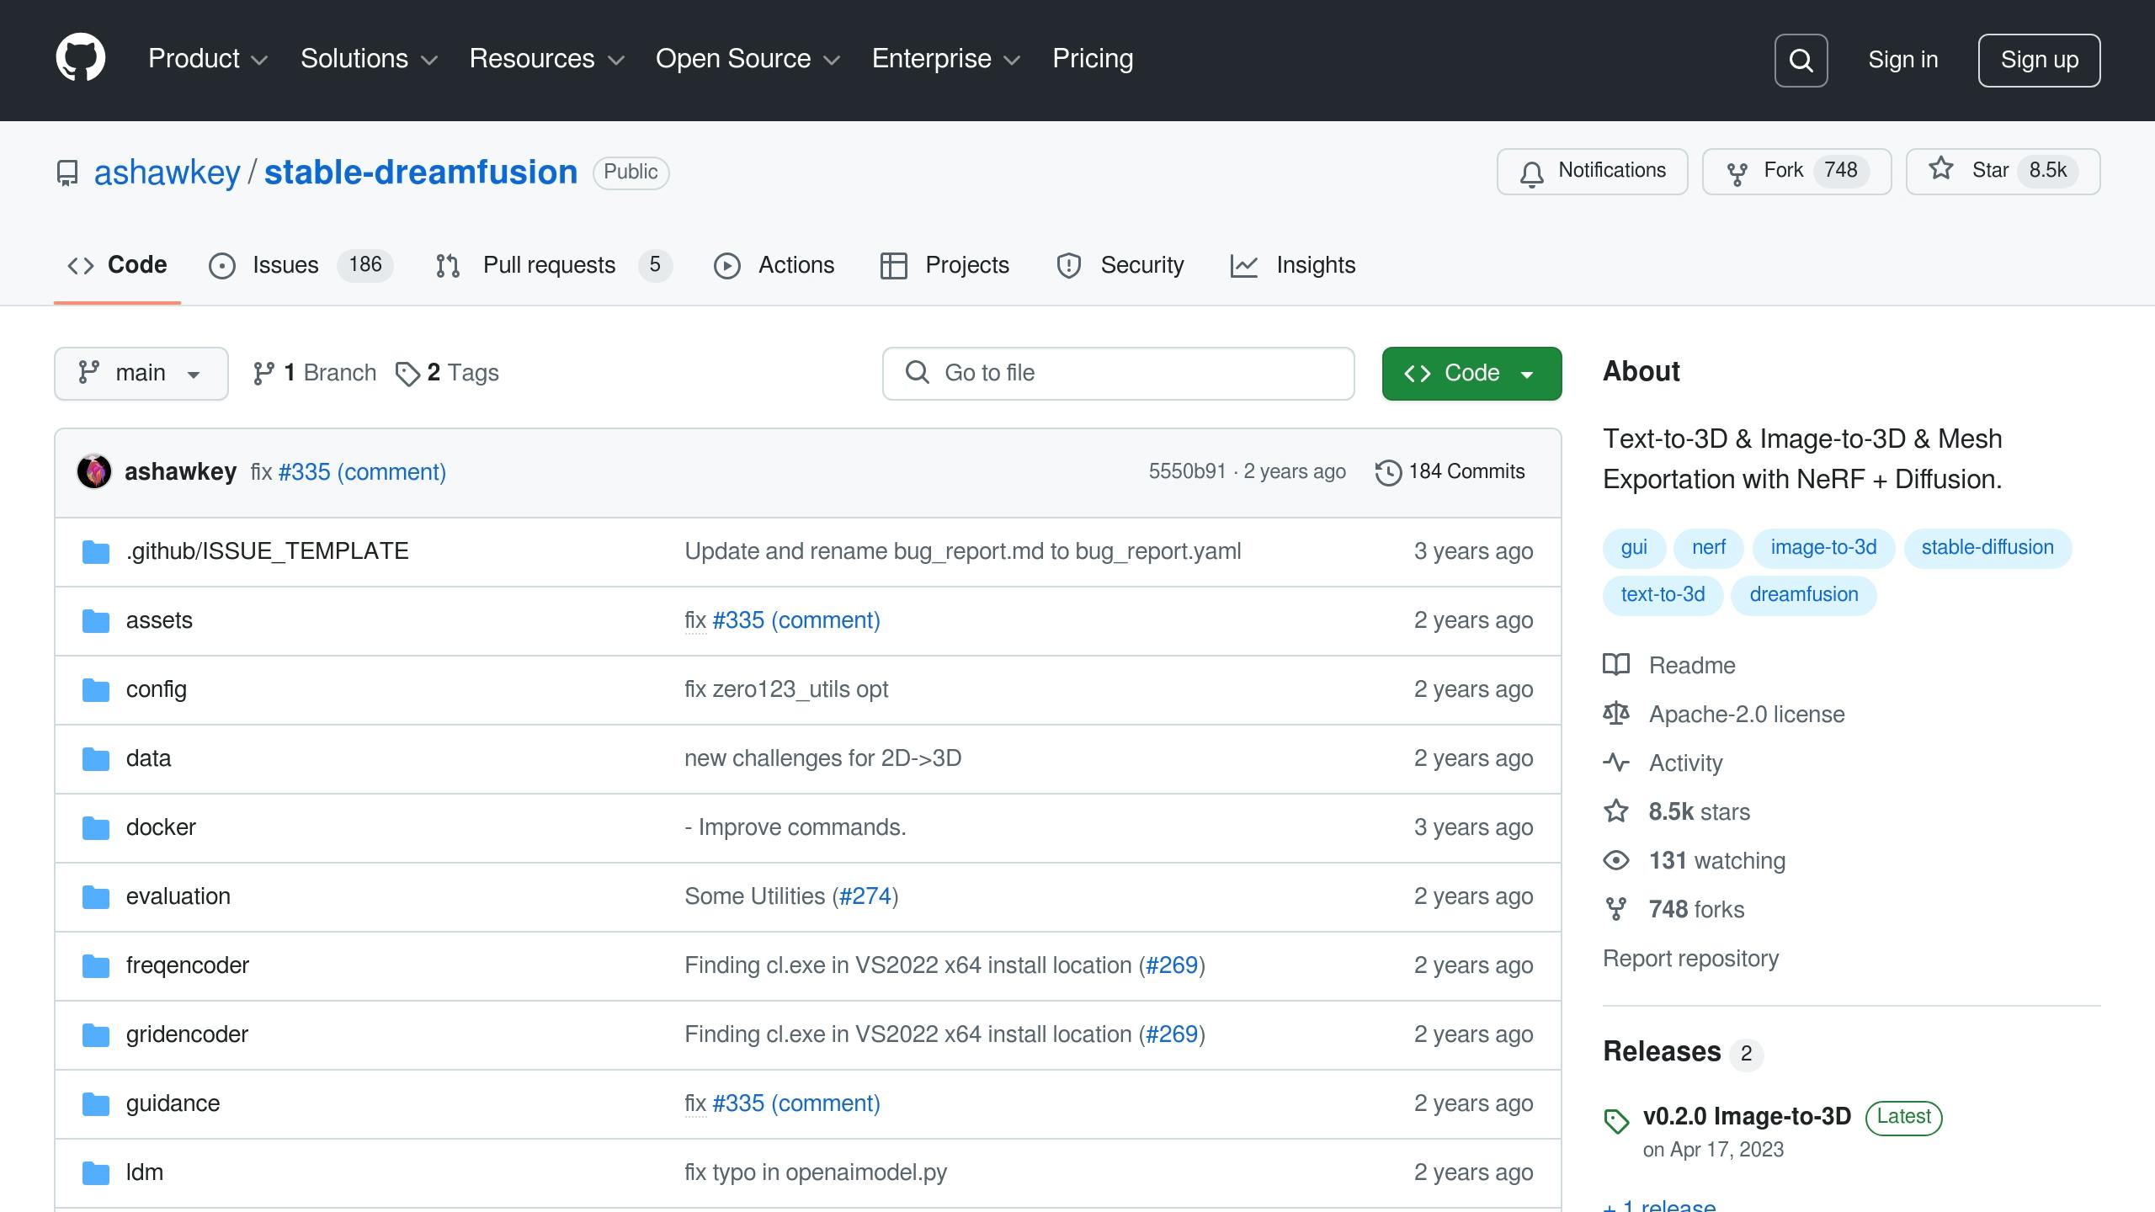This screenshot has width=2155, height=1212.
Task: Open commit hash 5550b91
Action: tap(1187, 471)
